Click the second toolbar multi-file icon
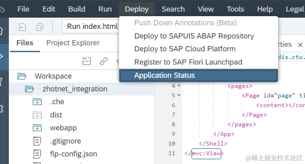This screenshot has height=164, width=305. point(39,27)
